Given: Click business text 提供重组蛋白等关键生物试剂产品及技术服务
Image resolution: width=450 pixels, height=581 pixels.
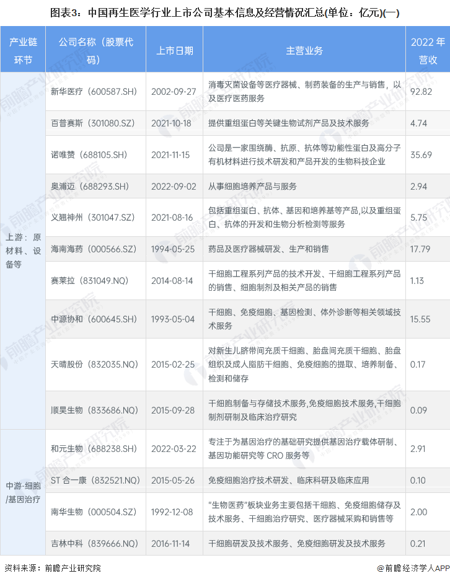Looking at the screenshot, I should click(x=288, y=123).
